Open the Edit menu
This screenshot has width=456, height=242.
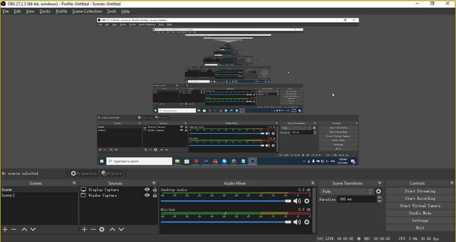[17, 11]
